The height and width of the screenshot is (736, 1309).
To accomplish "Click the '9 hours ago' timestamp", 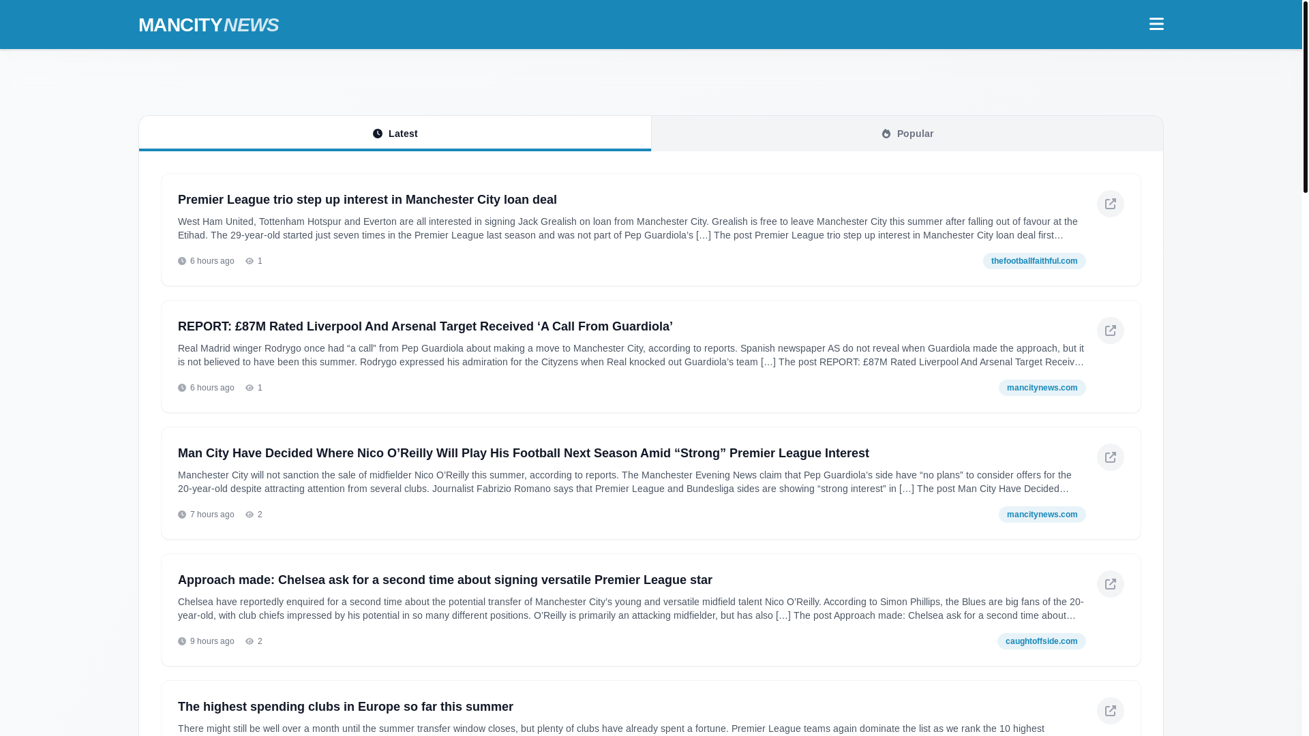I will [x=212, y=641].
